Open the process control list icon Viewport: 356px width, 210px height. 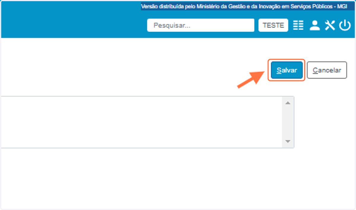[x=298, y=25]
